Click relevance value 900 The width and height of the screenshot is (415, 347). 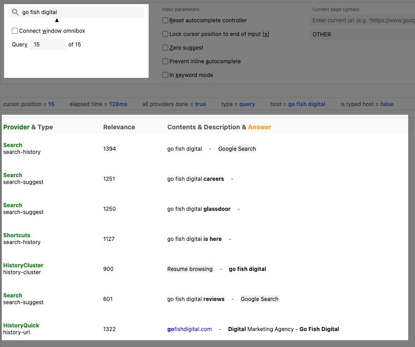click(x=108, y=269)
